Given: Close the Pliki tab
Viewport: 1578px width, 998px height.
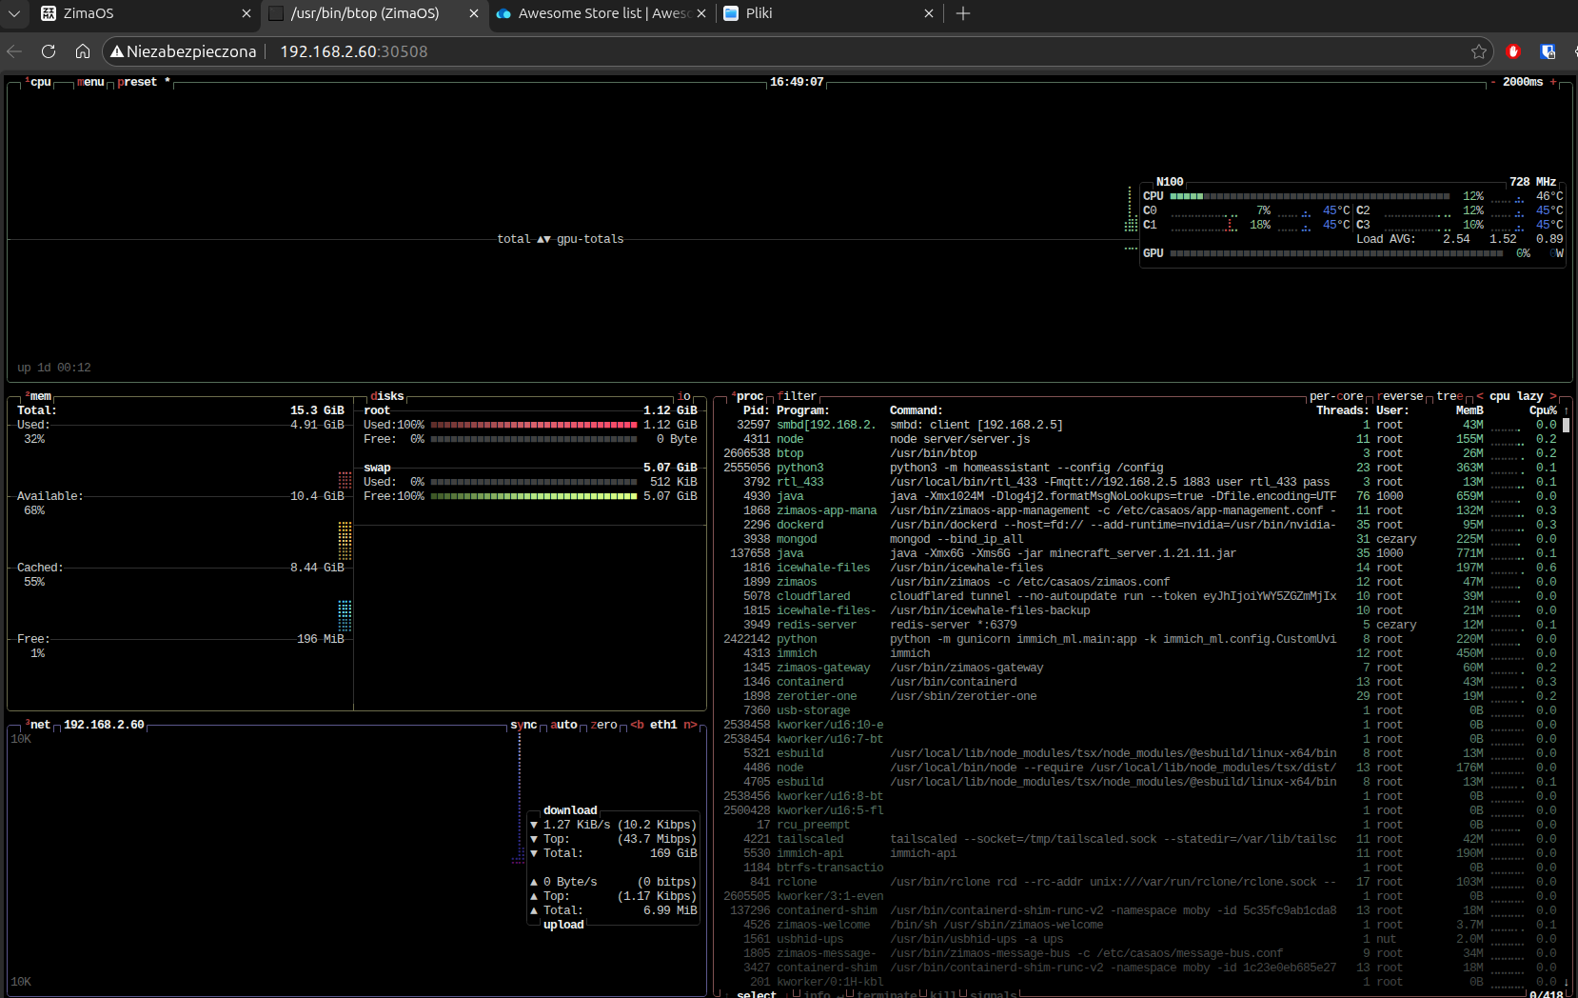Looking at the screenshot, I should tap(929, 13).
